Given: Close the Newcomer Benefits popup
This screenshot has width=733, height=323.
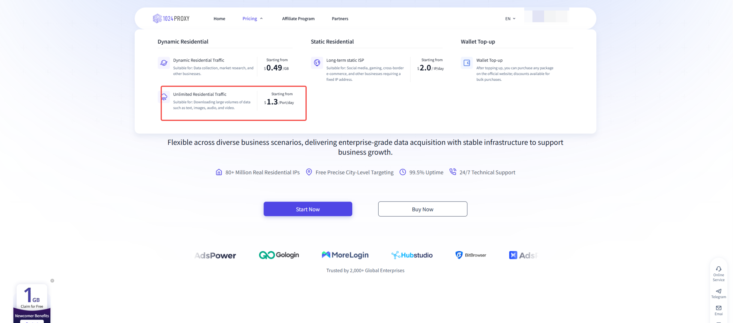Looking at the screenshot, I should 52,281.
